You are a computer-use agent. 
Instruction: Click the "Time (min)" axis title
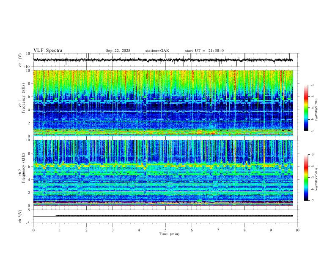pos(169,234)
